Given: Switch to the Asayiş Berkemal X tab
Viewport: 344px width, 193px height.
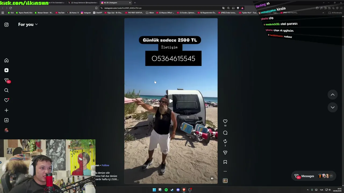Looking at the screenshot, I should (82, 3).
